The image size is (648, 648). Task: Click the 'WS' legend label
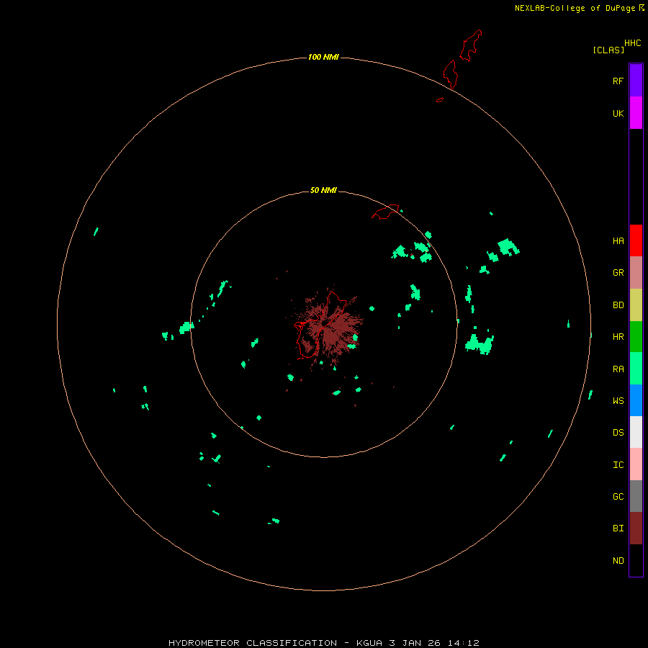click(618, 400)
